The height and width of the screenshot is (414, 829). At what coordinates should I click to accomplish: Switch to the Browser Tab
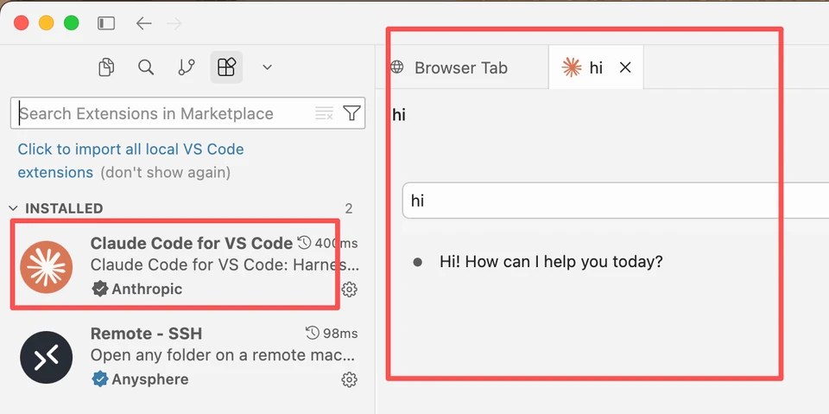point(461,67)
